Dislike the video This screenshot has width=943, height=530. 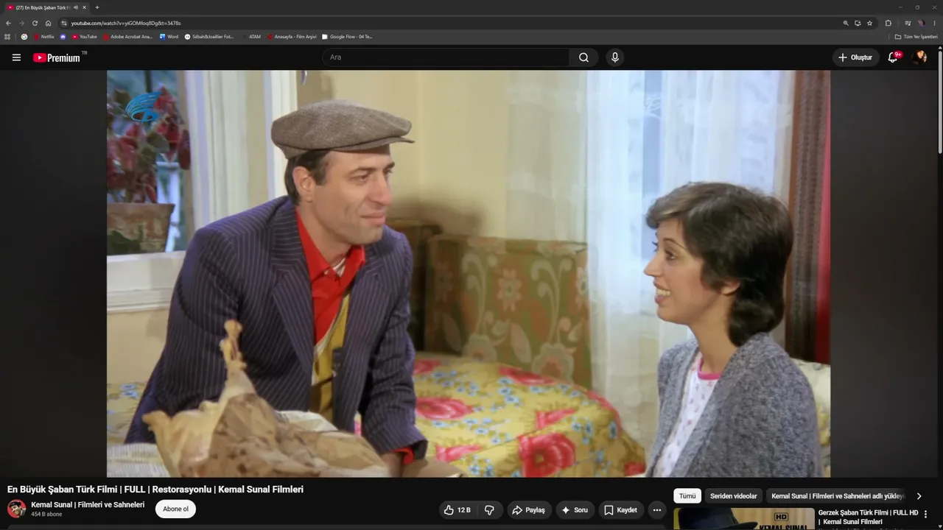[489, 510]
